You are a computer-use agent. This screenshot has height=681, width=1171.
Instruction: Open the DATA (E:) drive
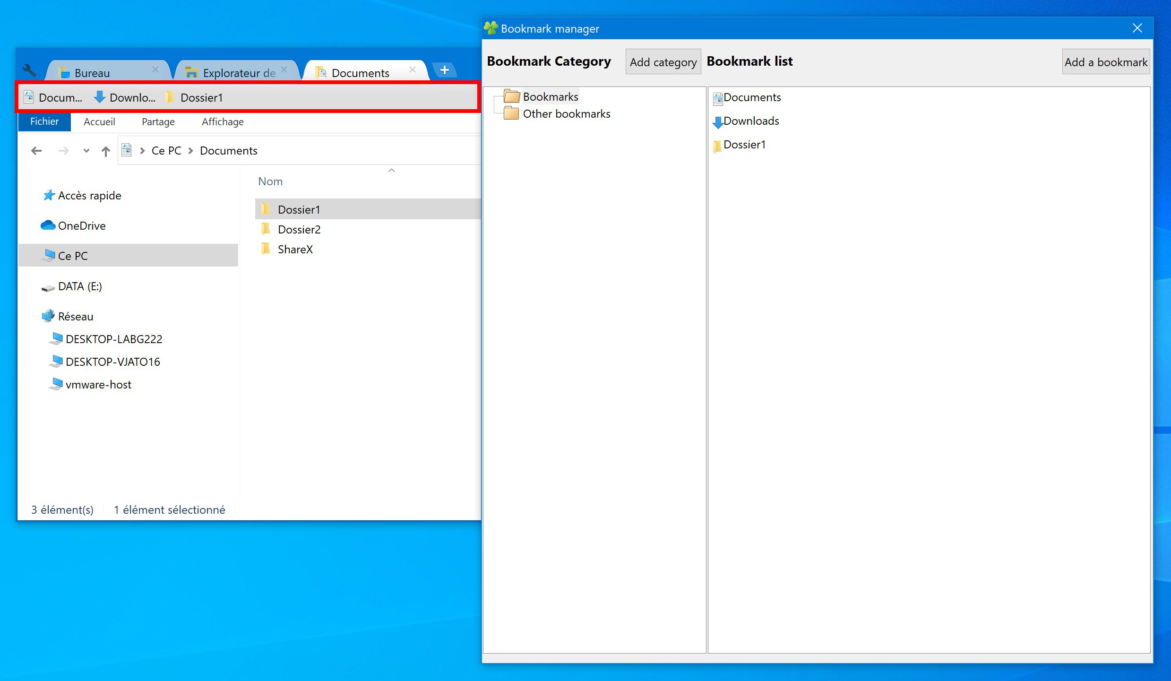pos(80,286)
